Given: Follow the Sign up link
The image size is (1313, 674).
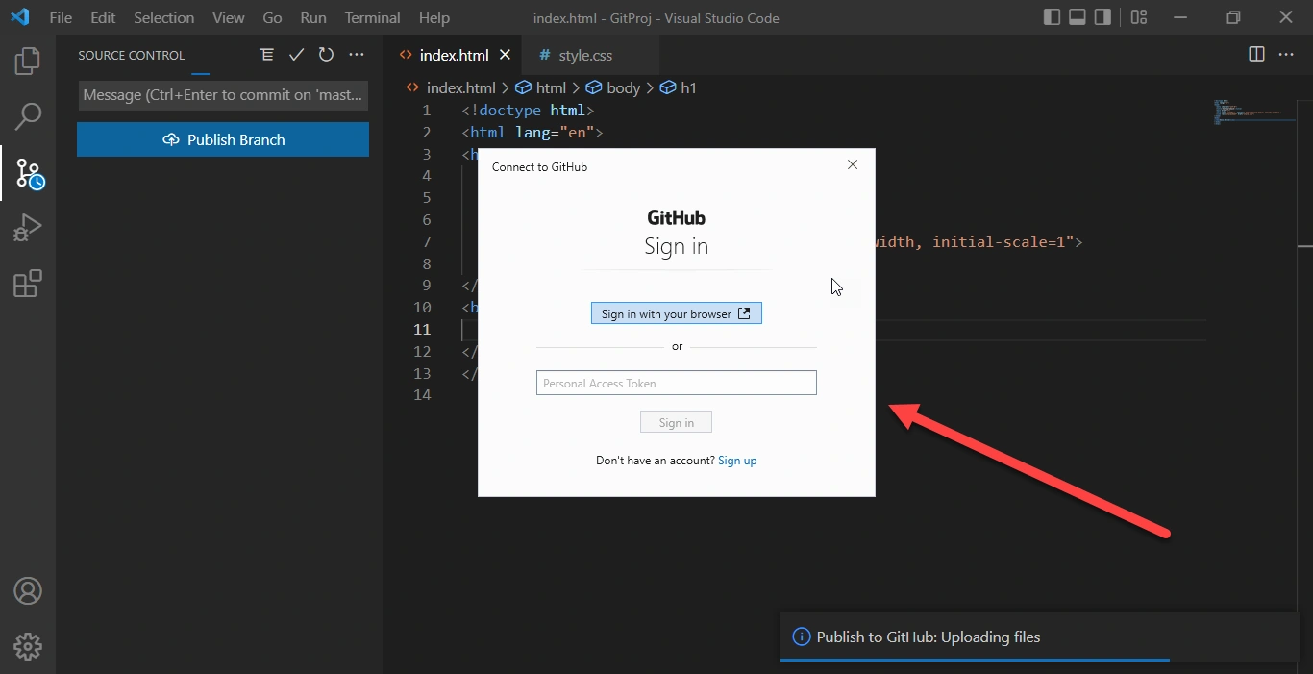Looking at the screenshot, I should click(737, 461).
